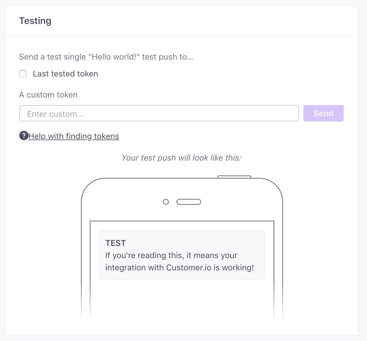The height and width of the screenshot is (341, 367).
Task: Click the 'Your test push will look like this' text
Action: (181, 158)
